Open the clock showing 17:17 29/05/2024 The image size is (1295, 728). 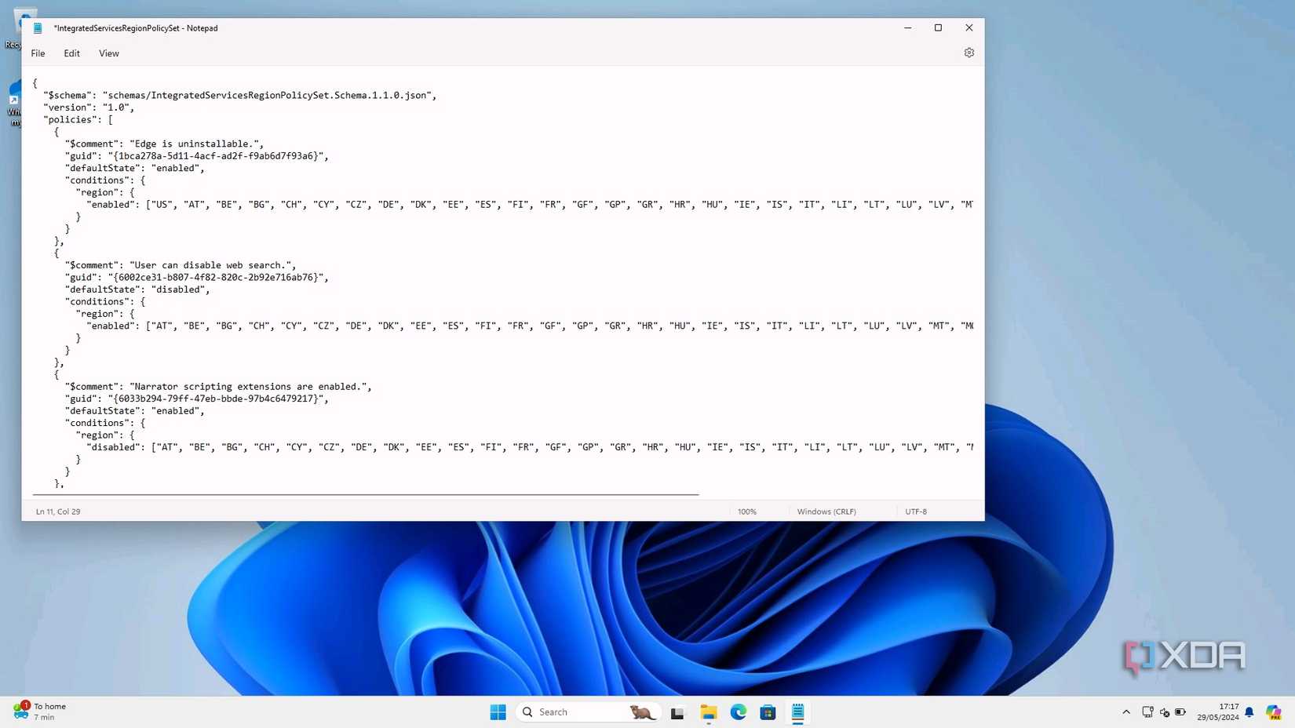click(1218, 712)
